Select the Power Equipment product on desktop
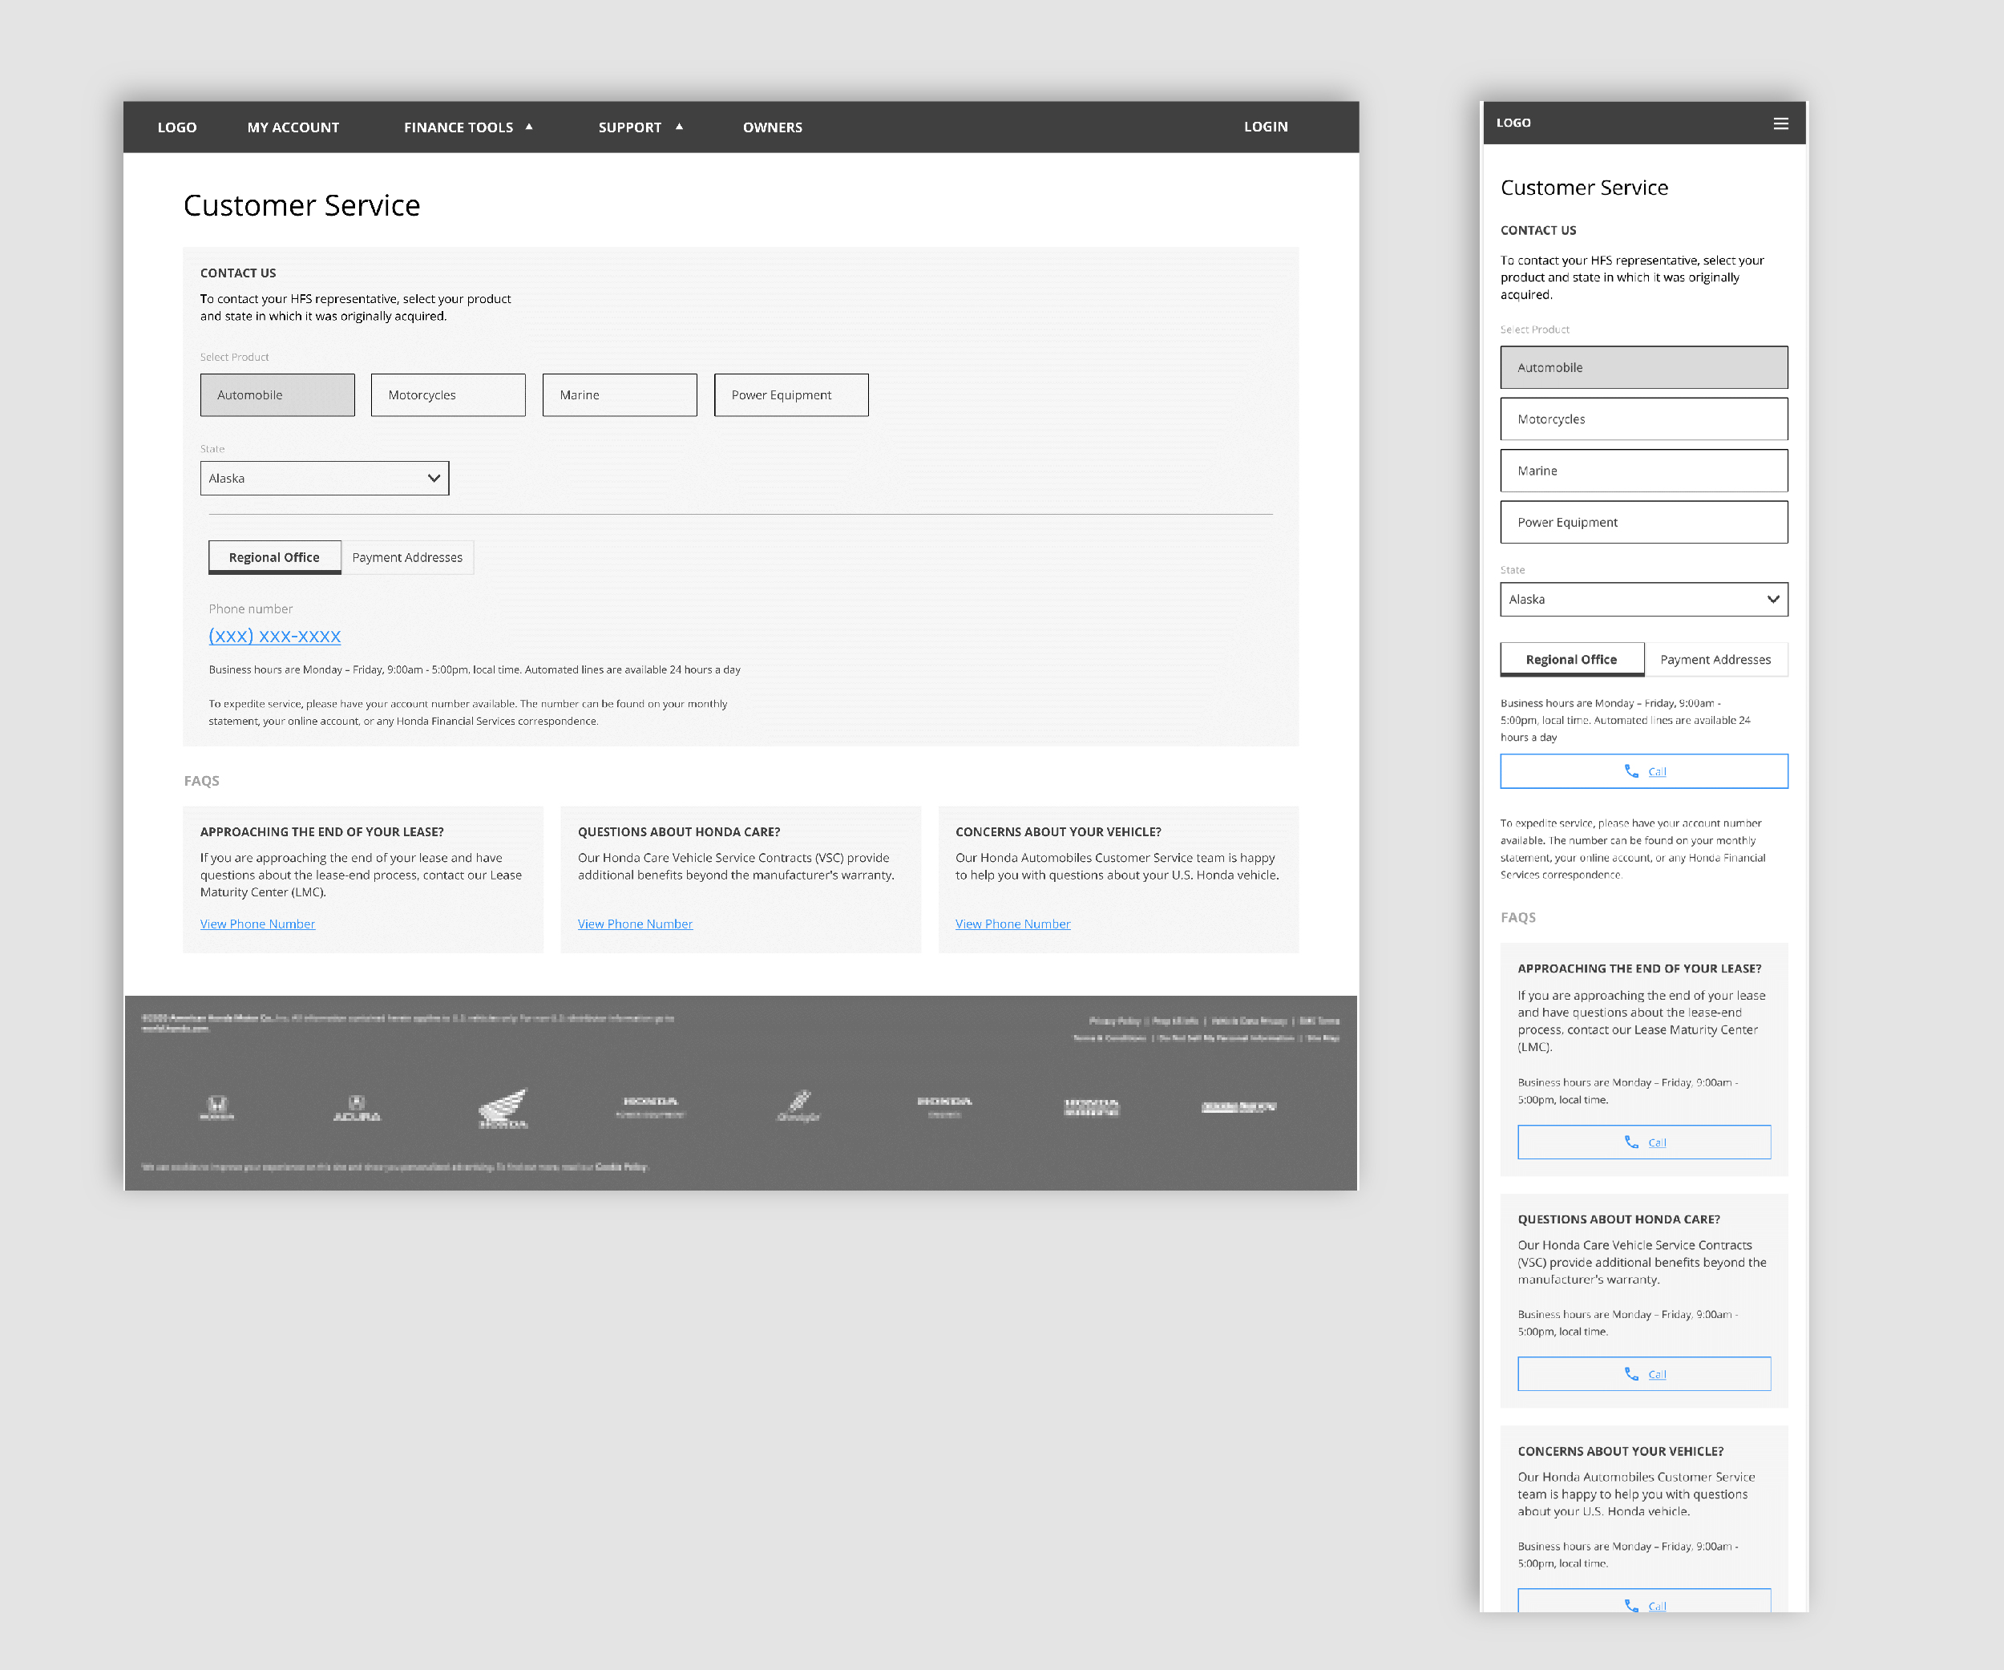 pos(791,395)
